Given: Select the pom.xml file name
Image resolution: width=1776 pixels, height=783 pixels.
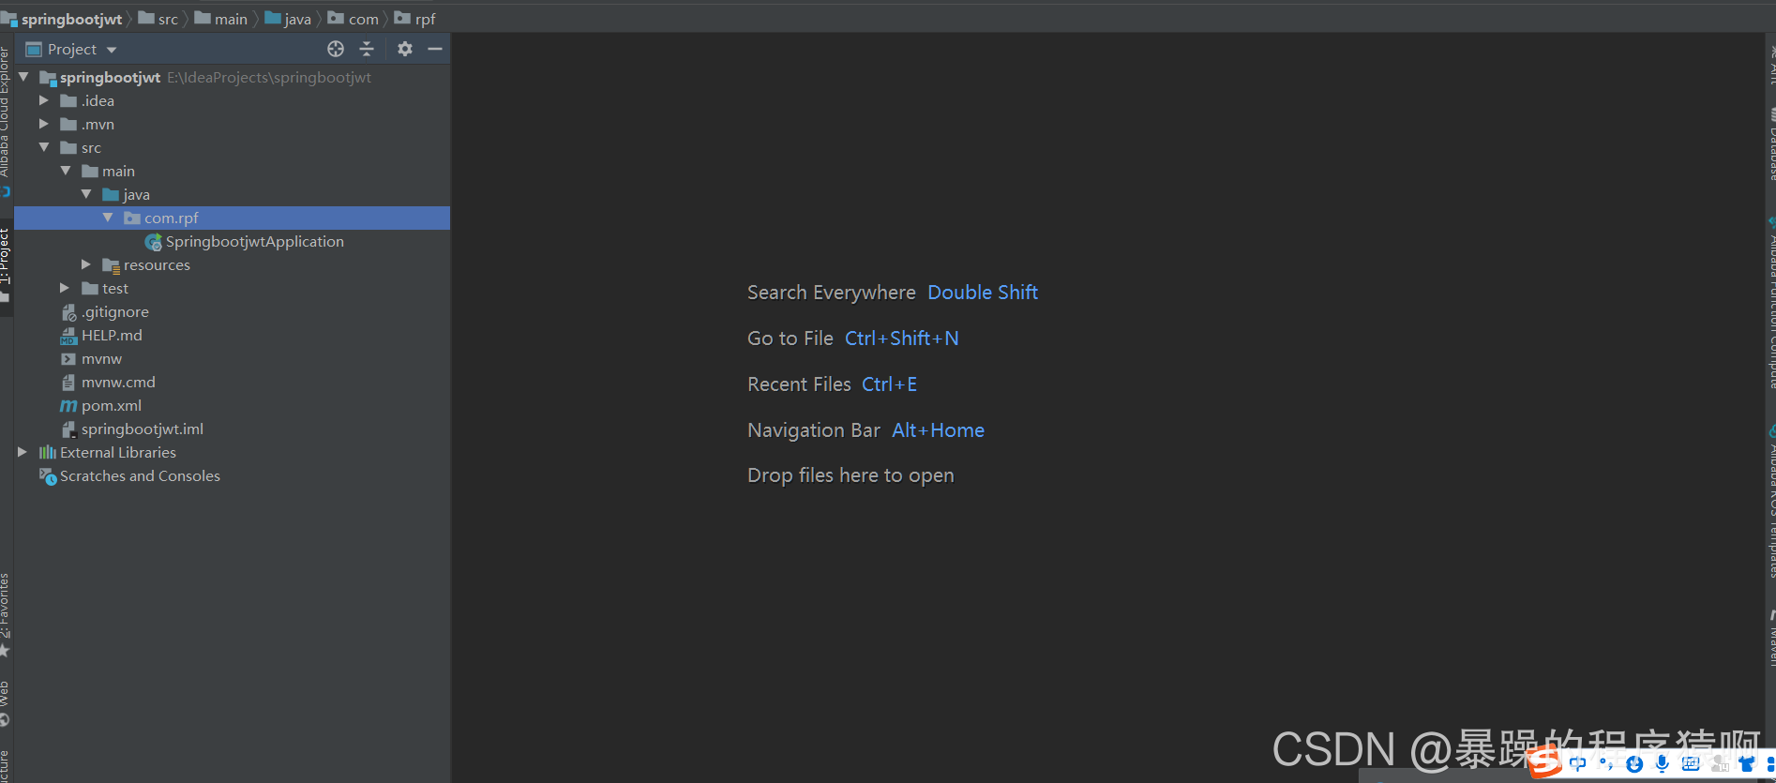Looking at the screenshot, I should point(112,405).
